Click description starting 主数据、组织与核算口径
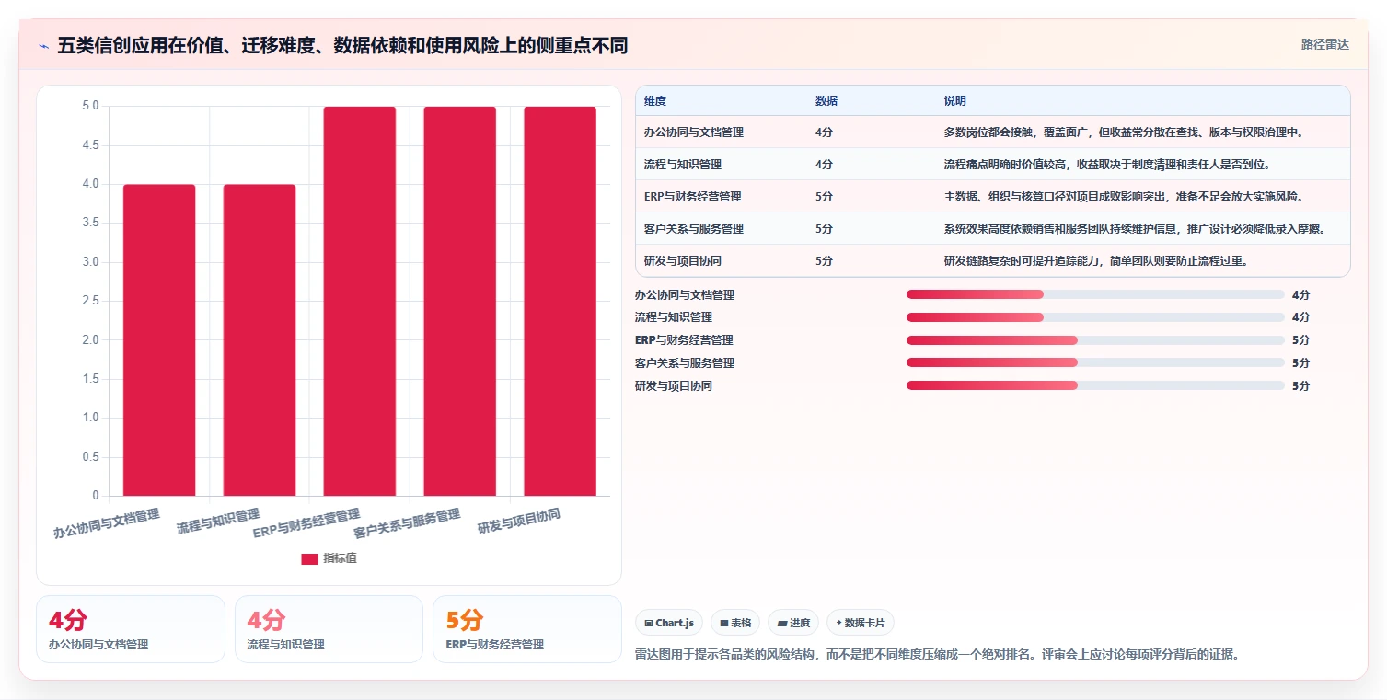The image size is (1387, 700). tap(1124, 197)
